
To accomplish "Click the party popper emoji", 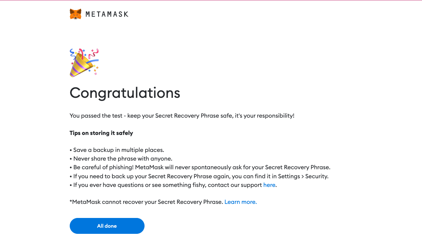I will [84, 62].
